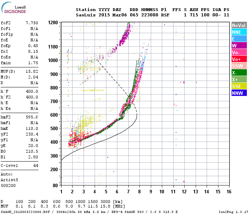Click the MUF(D) value 15.82
The image size is (249, 214).
click(32, 71)
